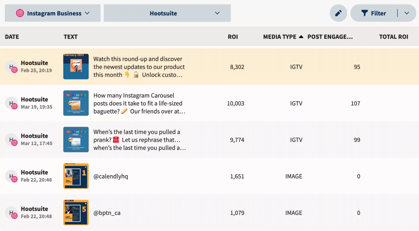Click the post engagement value 95
419x231 pixels.
357,67
